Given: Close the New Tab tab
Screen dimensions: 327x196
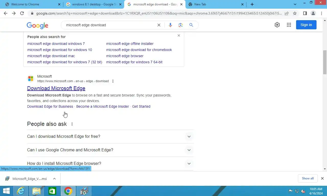Looking at the screenshot, I should 243,4.
